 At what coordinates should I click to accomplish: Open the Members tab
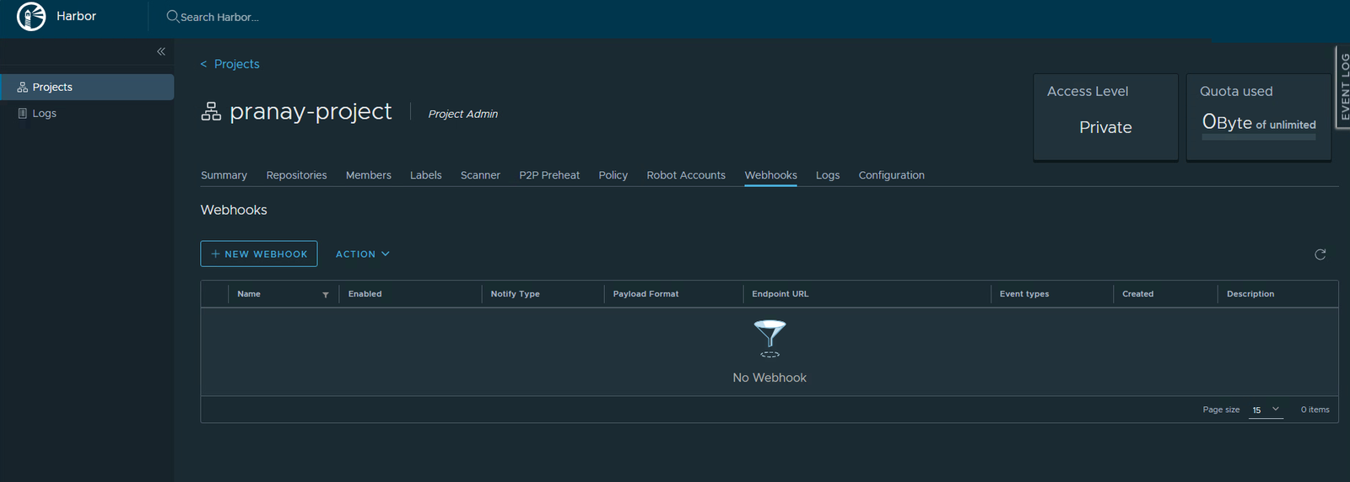[369, 175]
